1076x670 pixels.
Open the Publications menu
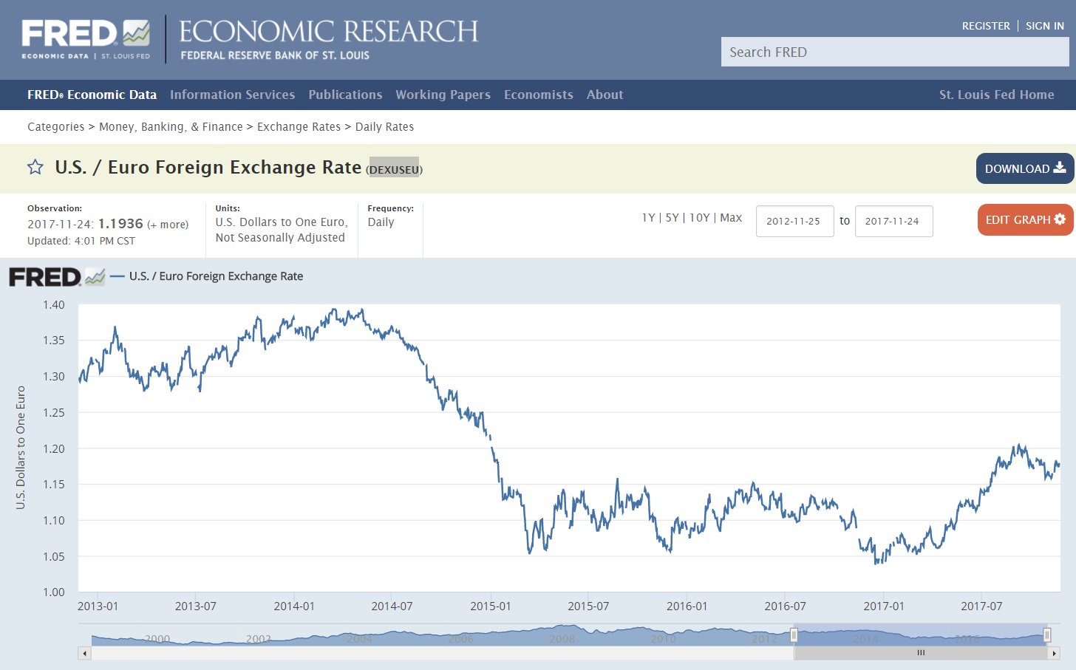click(345, 95)
